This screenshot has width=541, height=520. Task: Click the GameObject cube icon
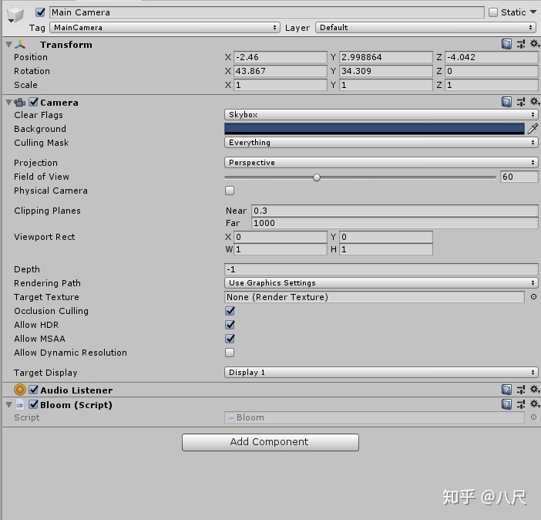[x=15, y=15]
